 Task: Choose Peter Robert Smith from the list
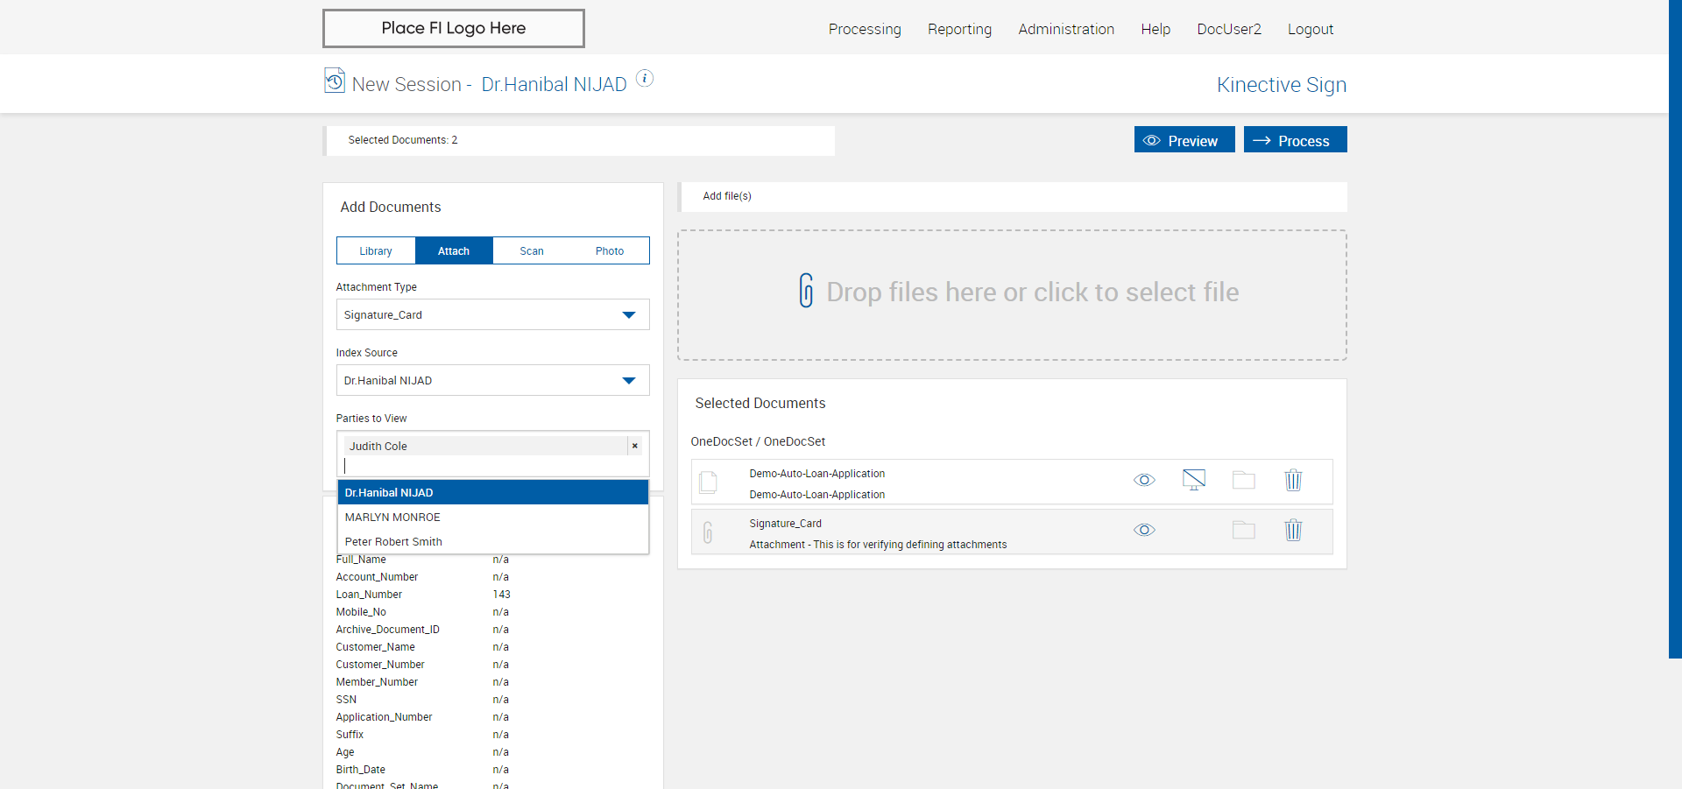pyautogui.click(x=393, y=542)
